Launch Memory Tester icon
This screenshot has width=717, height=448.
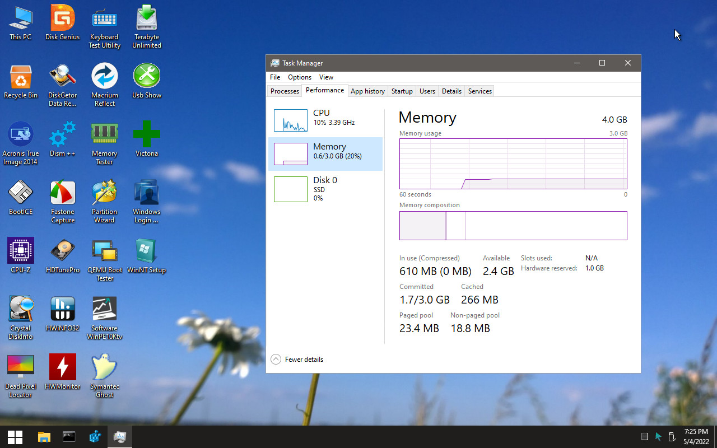tap(105, 143)
